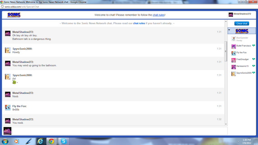Click SpyroSonic2000 name above 'Howdy'

[23, 49]
